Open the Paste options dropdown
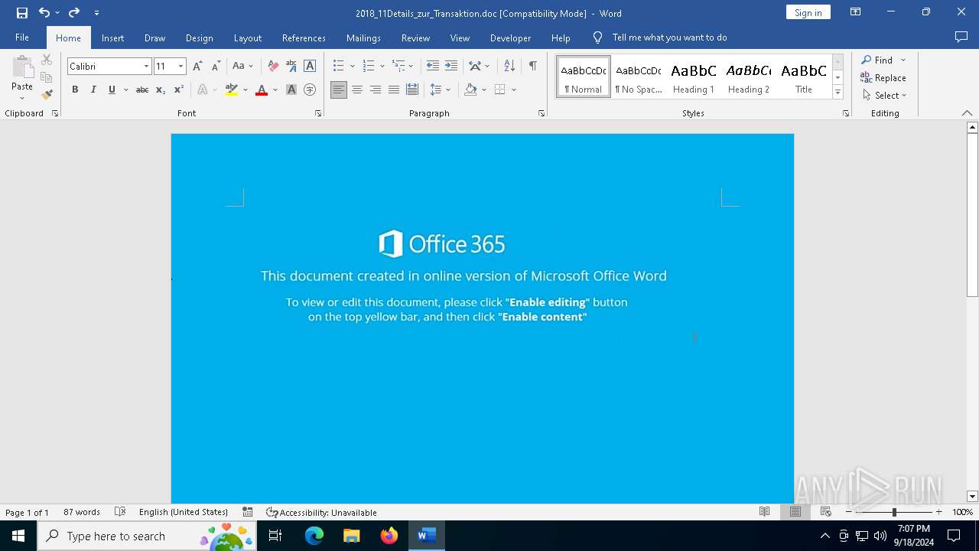Image resolution: width=979 pixels, height=551 pixels. (22, 98)
